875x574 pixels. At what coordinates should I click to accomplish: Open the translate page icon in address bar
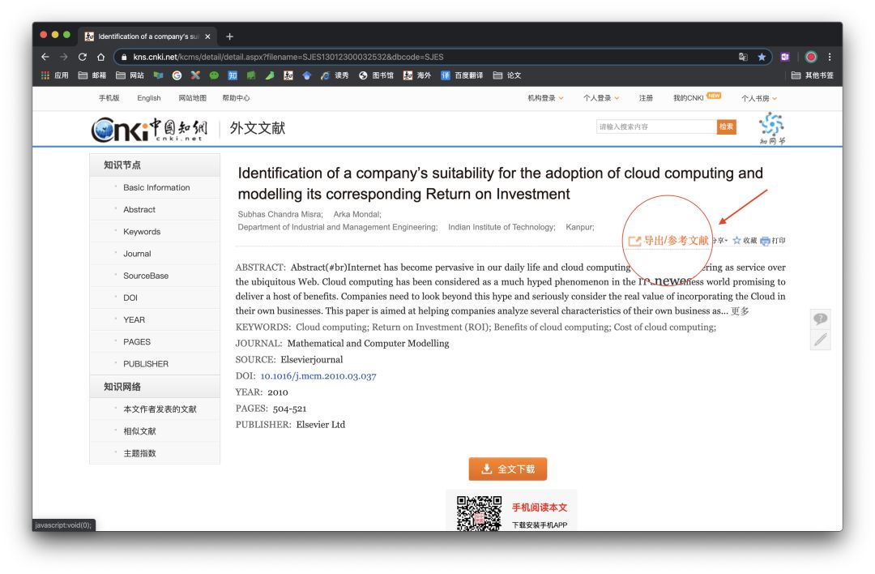tap(743, 57)
